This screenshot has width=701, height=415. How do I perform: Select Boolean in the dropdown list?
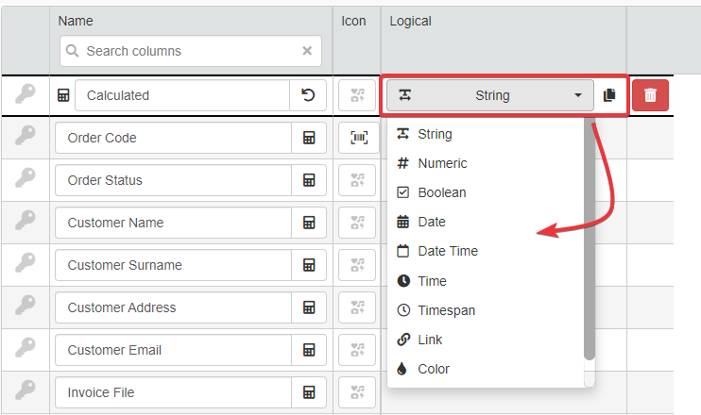(441, 192)
